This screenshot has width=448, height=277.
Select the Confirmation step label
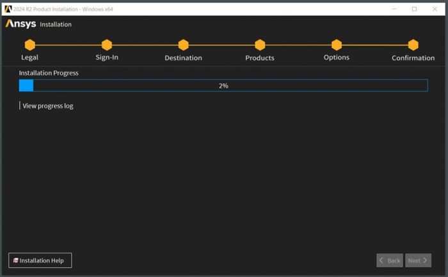point(413,58)
